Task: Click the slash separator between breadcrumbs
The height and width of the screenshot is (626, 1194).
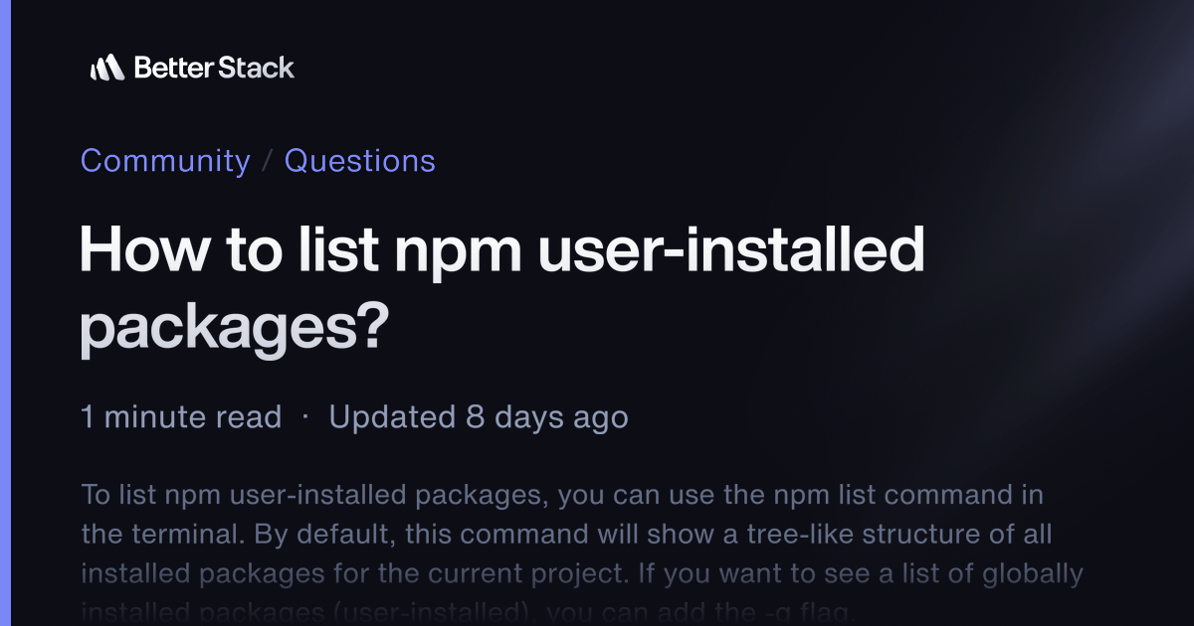Action: [x=267, y=161]
